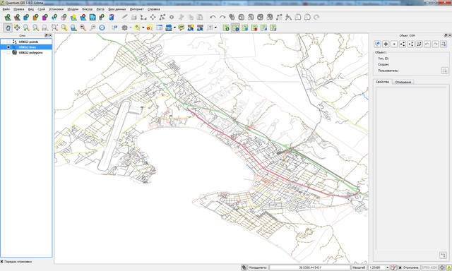The image size is (452, 271).
Task: Click the Load OSM from file icon
Action: [x=226, y=28]
